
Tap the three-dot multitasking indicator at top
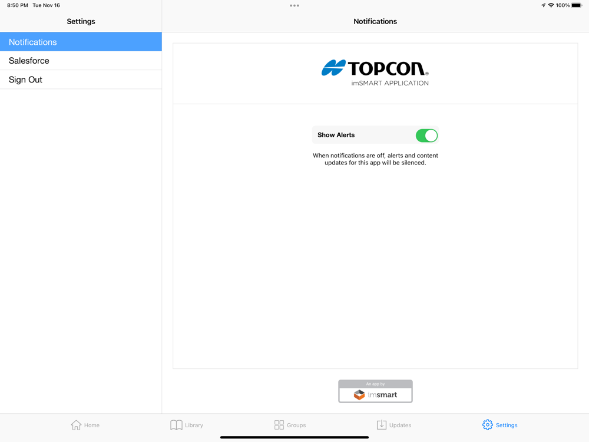pyautogui.click(x=294, y=6)
